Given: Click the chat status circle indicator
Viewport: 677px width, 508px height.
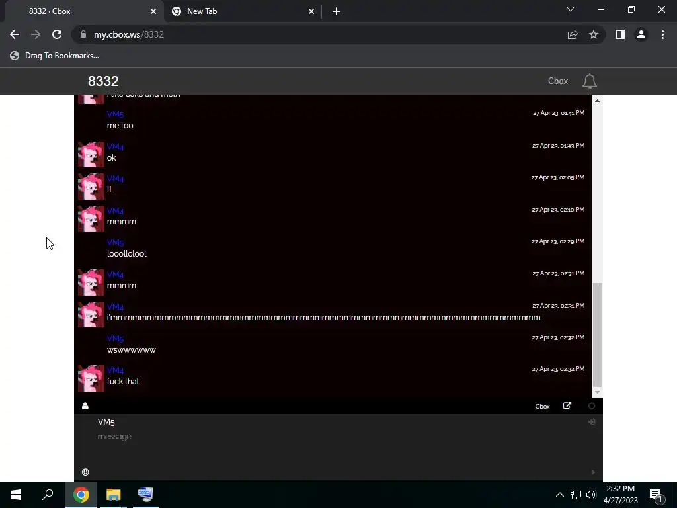Looking at the screenshot, I should (x=592, y=406).
